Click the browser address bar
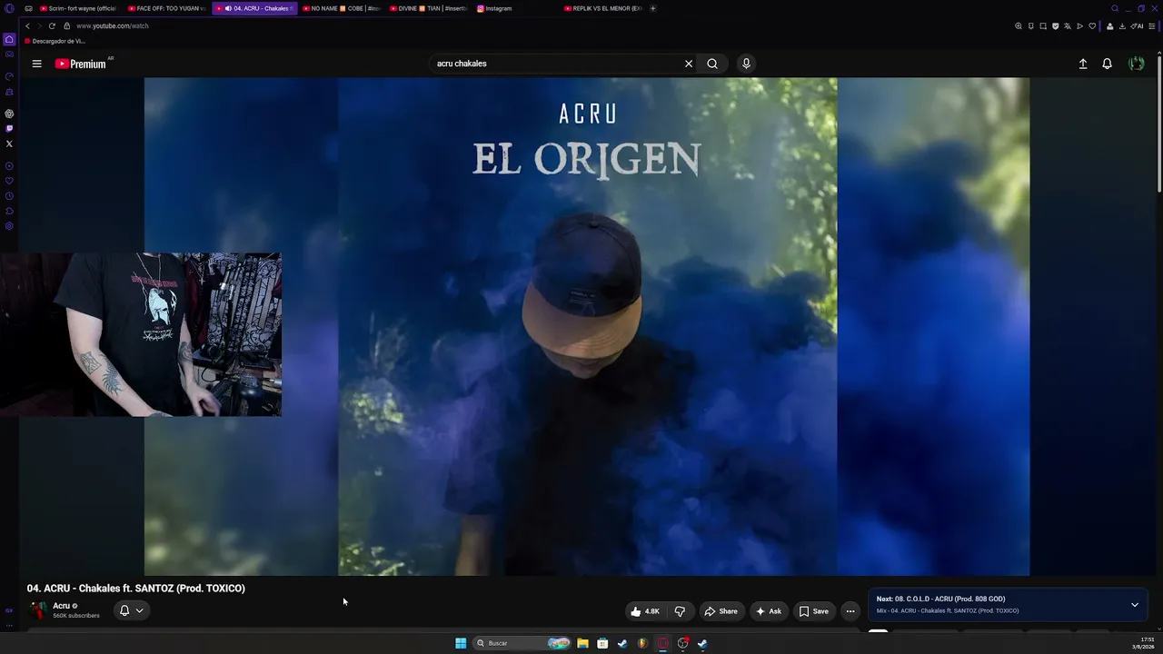Image resolution: width=1163 pixels, height=654 pixels. coord(536,25)
